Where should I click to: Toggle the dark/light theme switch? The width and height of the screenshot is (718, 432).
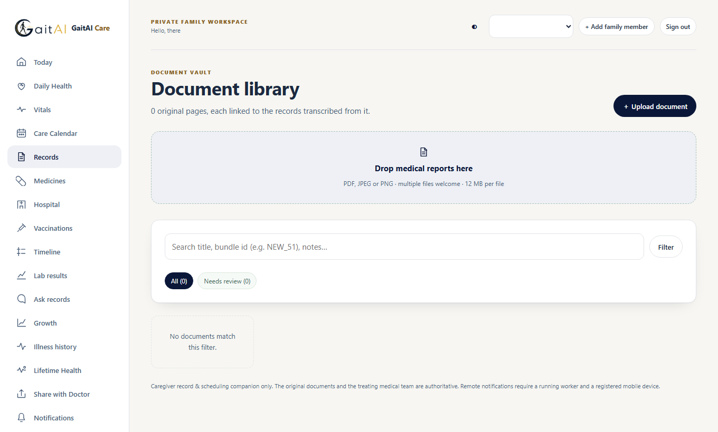tap(474, 27)
